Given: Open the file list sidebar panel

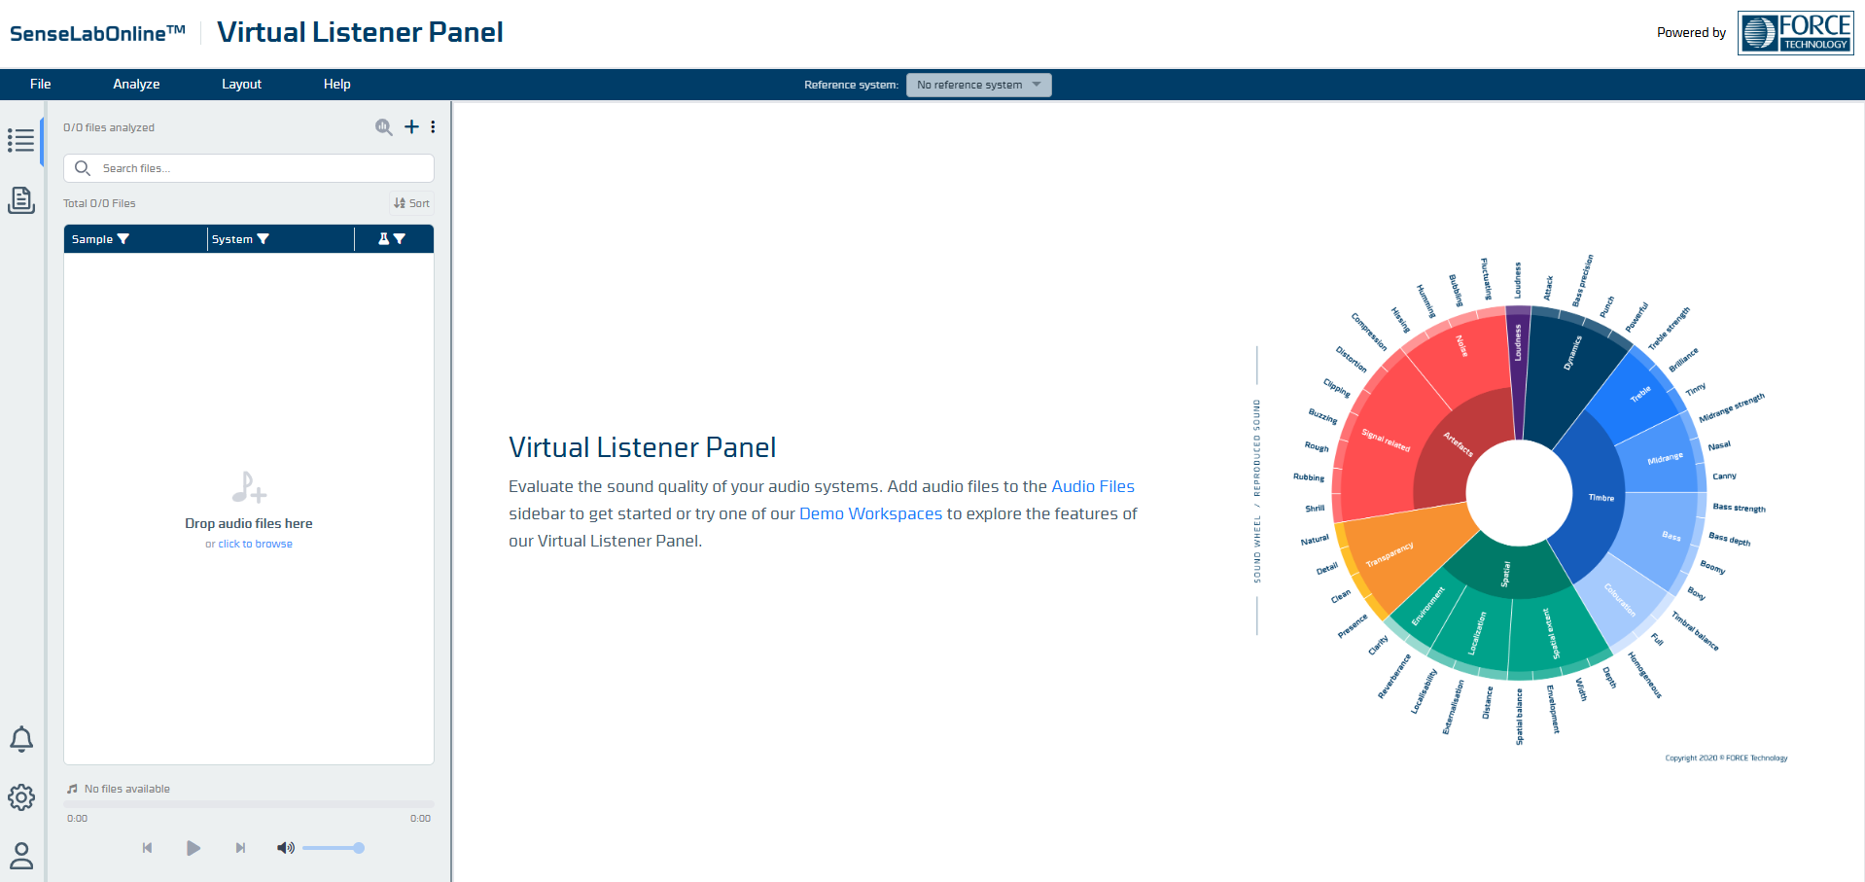Looking at the screenshot, I should tap(21, 141).
